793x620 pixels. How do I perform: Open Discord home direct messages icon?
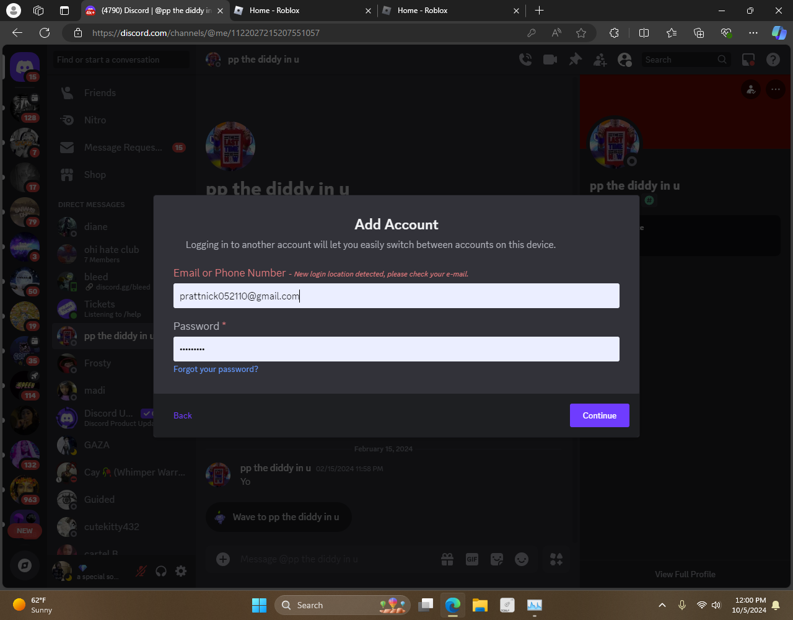pos(25,66)
